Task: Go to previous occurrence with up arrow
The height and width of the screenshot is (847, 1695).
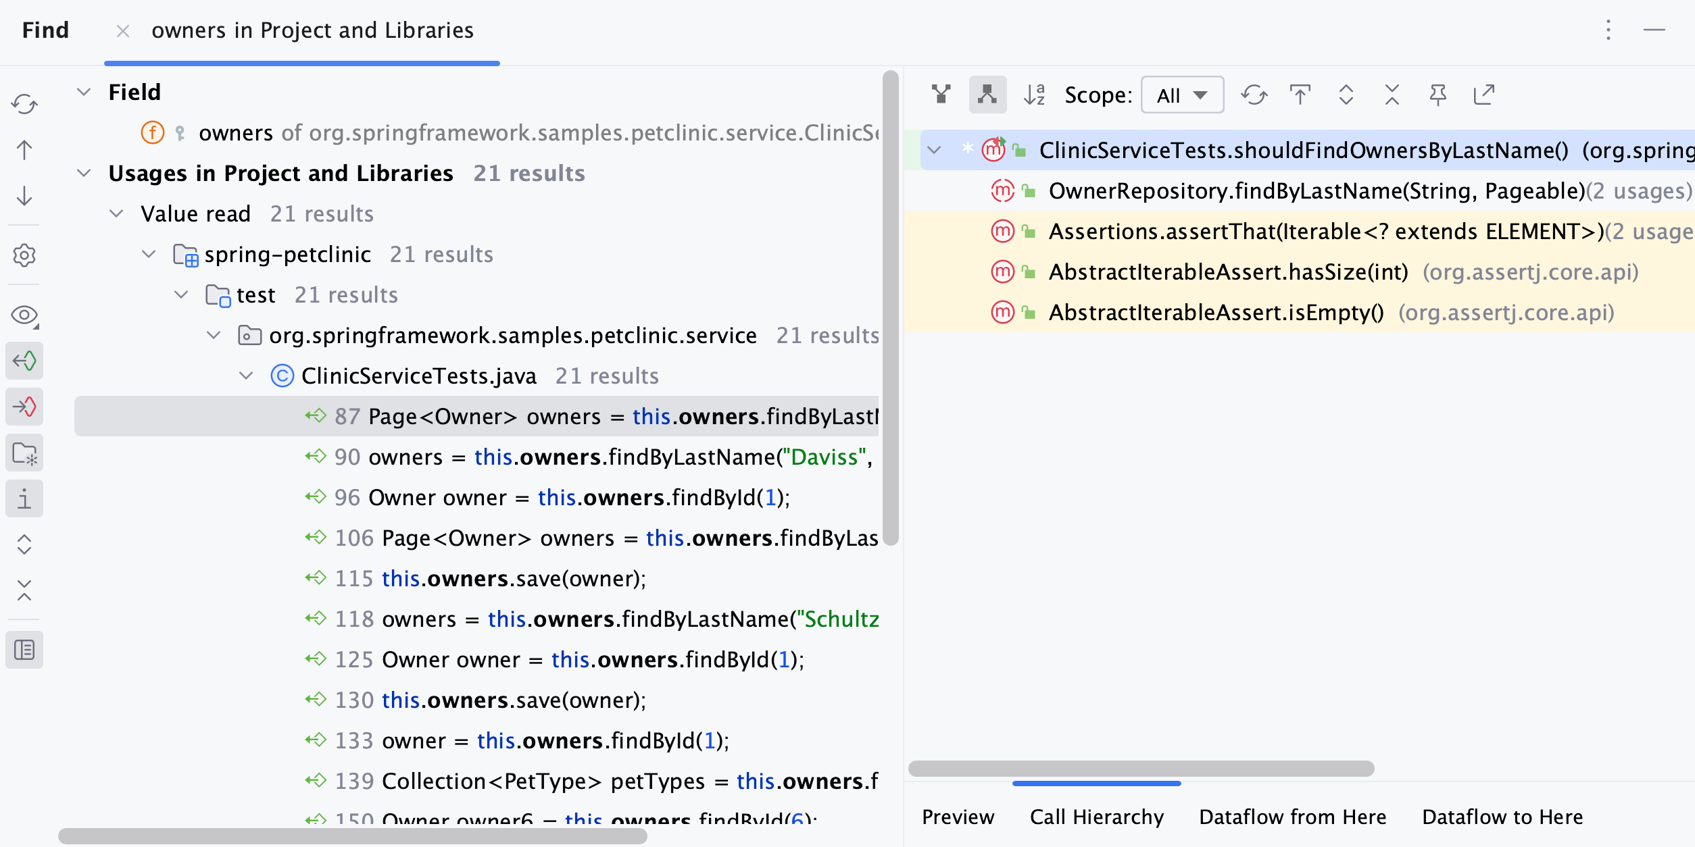Action: (x=24, y=150)
